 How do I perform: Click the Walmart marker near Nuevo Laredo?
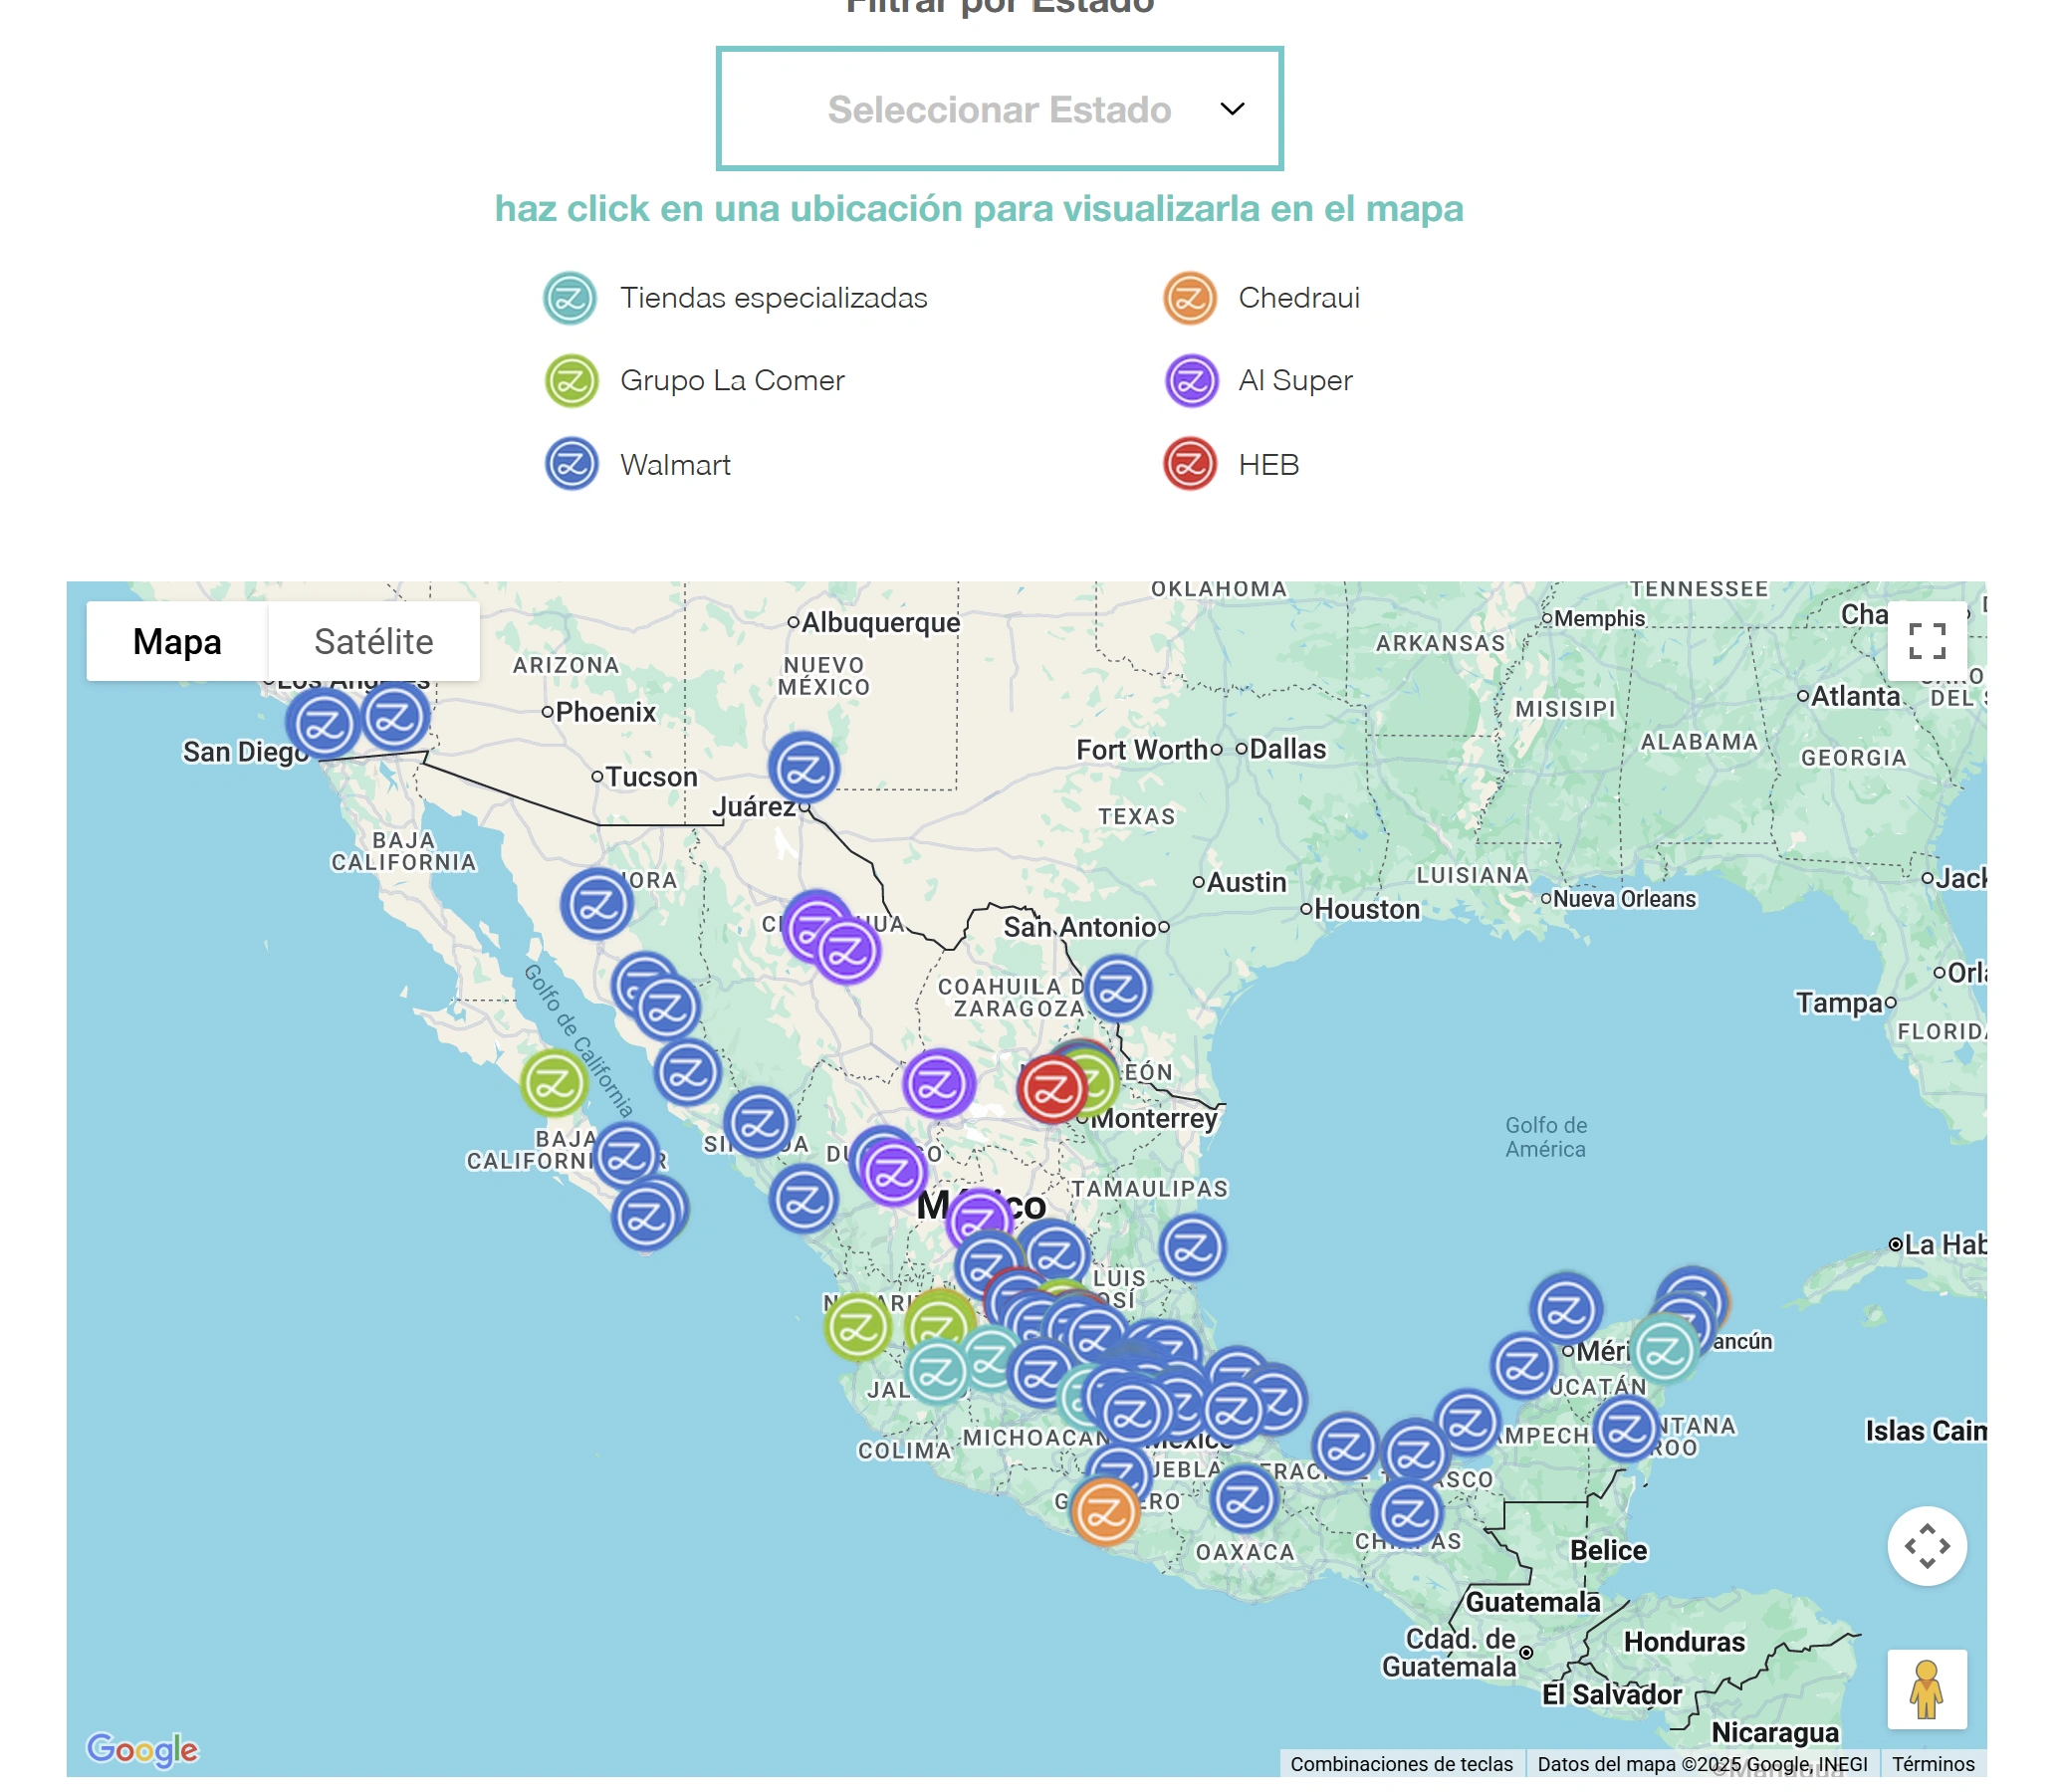tap(1117, 988)
